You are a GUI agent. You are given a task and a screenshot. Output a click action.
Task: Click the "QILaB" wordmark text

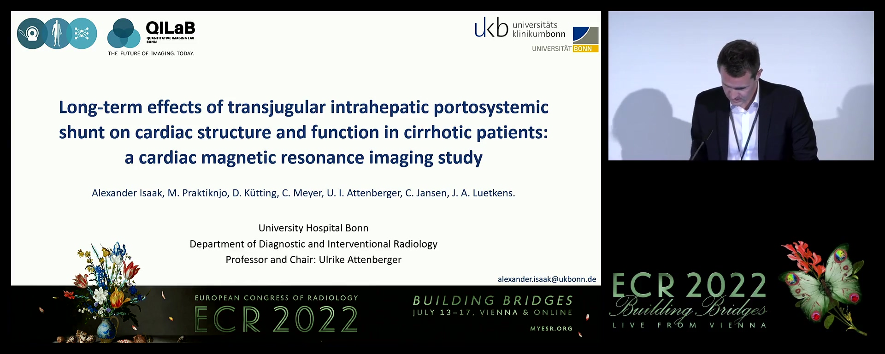click(x=171, y=28)
